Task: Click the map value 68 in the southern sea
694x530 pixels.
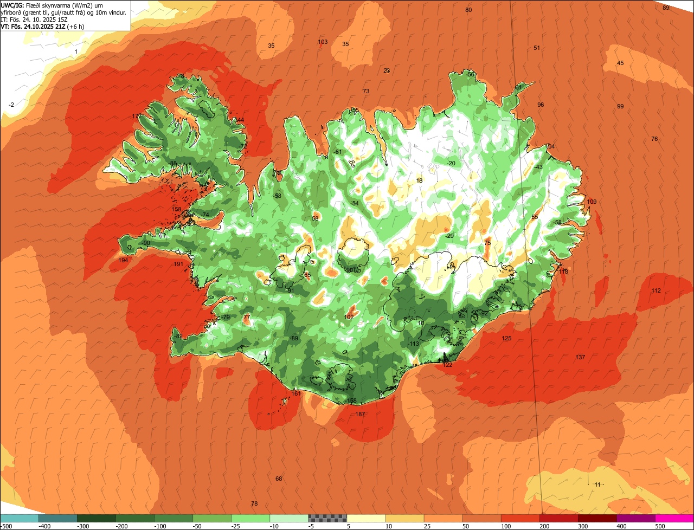Action: tap(279, 479)
